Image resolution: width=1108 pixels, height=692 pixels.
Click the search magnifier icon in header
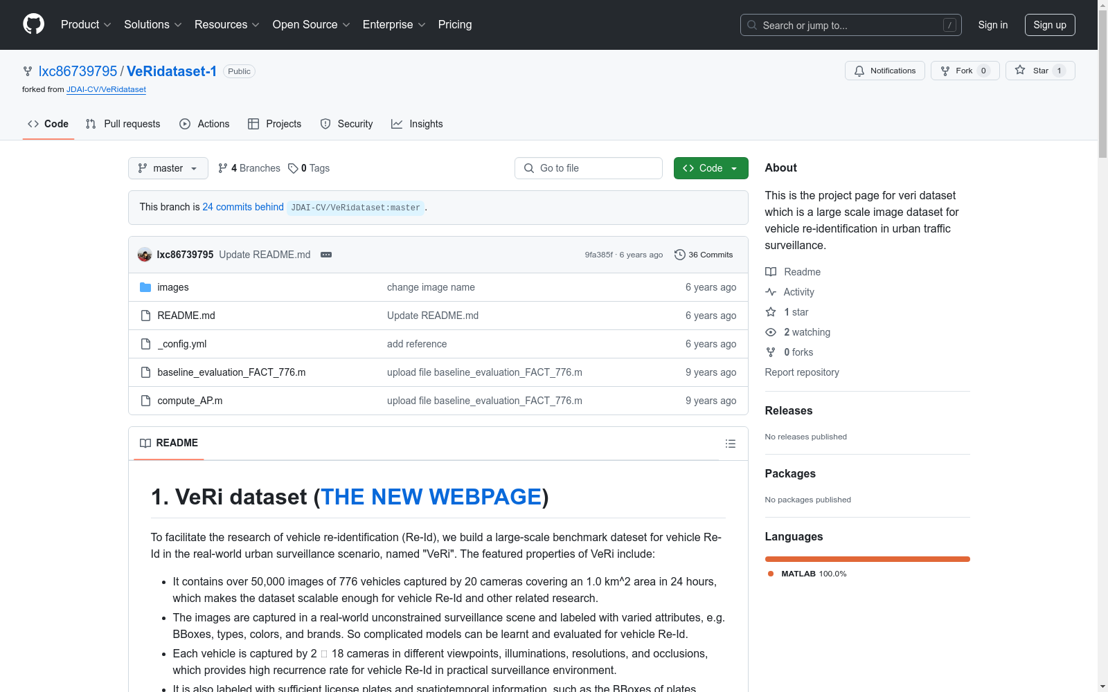click(752, 25)
